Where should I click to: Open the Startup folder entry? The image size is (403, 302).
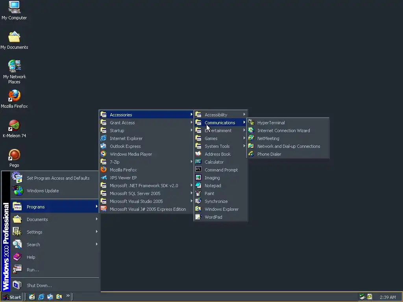(146, 131)
